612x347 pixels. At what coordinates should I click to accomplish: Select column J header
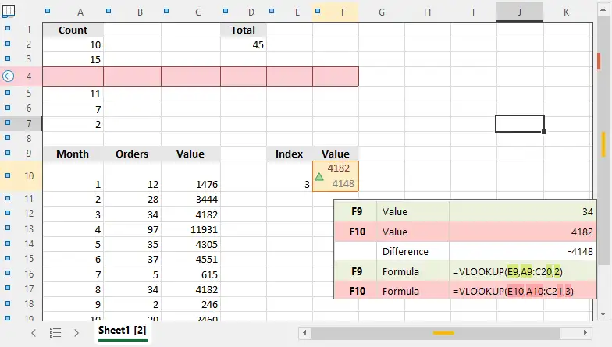pyautogui.click(x=520, y=12)
